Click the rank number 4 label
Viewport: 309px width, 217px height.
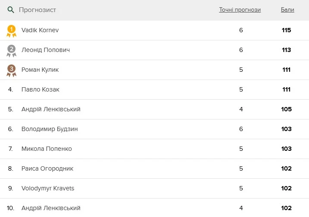(11, 90)
